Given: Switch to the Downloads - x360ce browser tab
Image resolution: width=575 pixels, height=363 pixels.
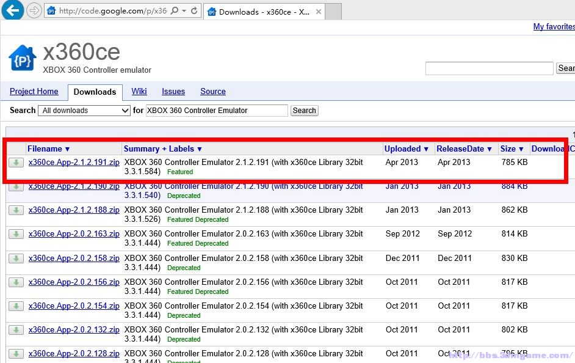Looking at the screenshot, I should click(x=264, y=12).
